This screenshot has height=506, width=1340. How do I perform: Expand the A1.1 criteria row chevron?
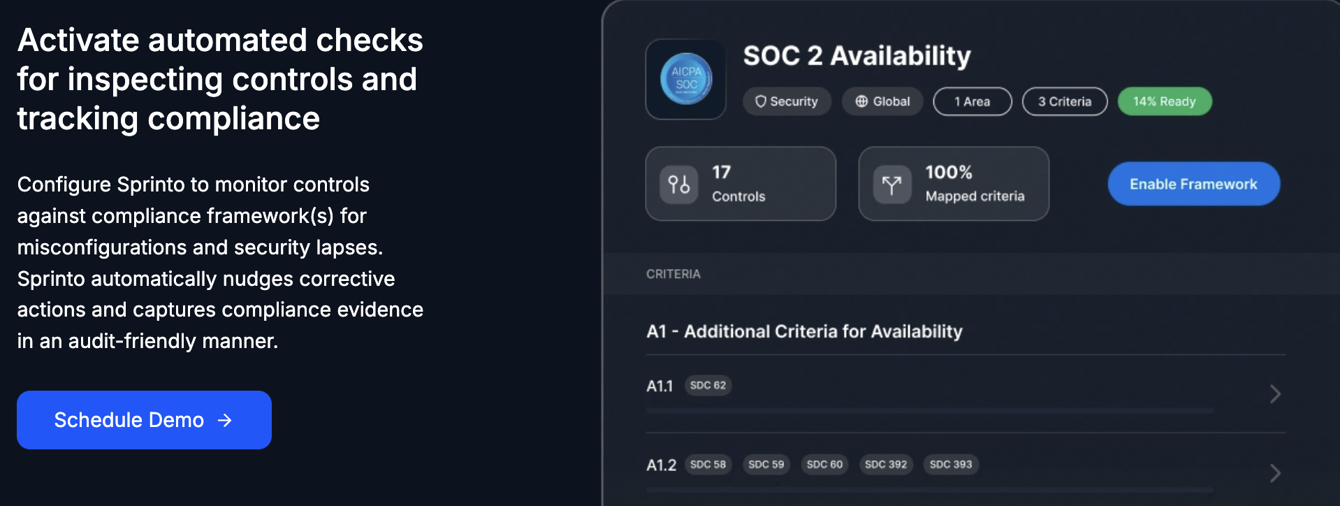click(1275, 394)
